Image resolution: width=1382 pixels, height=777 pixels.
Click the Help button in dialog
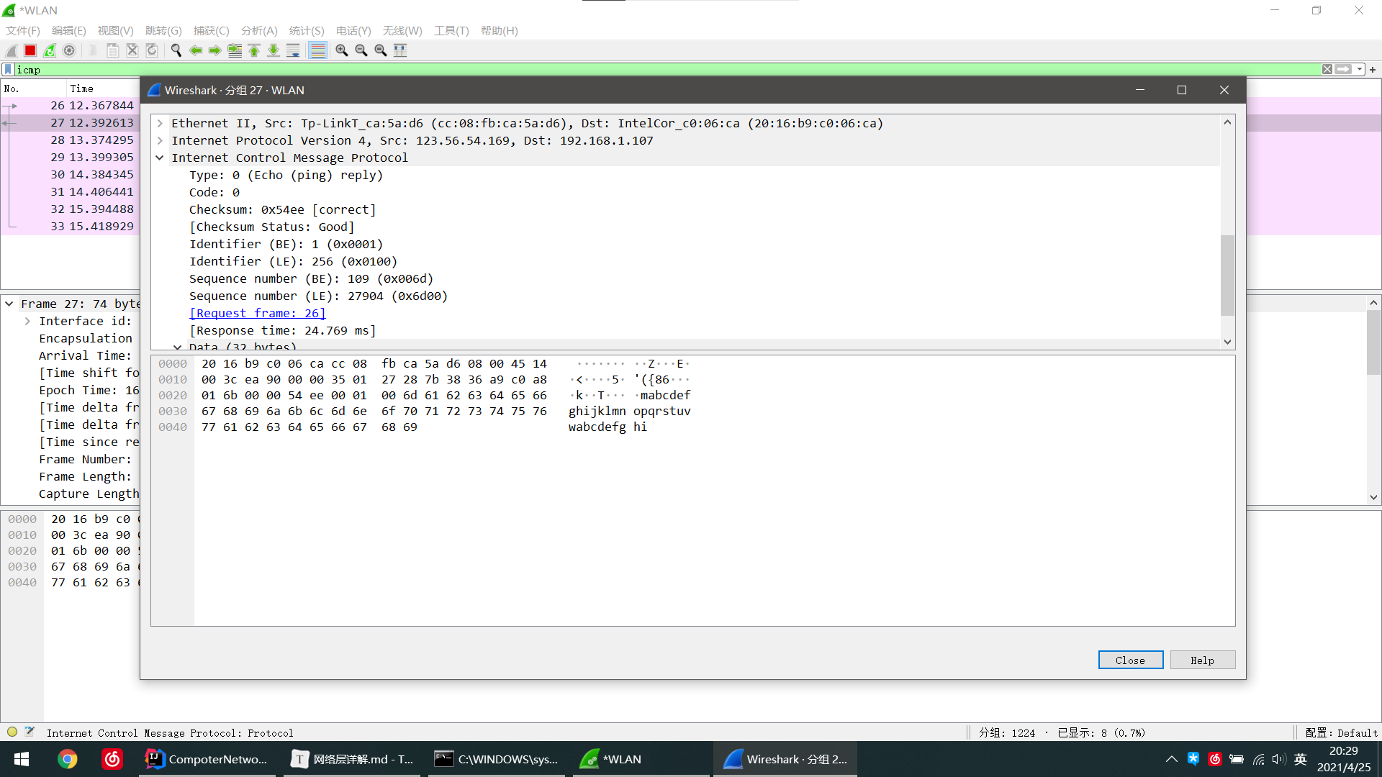point(1202,660)
